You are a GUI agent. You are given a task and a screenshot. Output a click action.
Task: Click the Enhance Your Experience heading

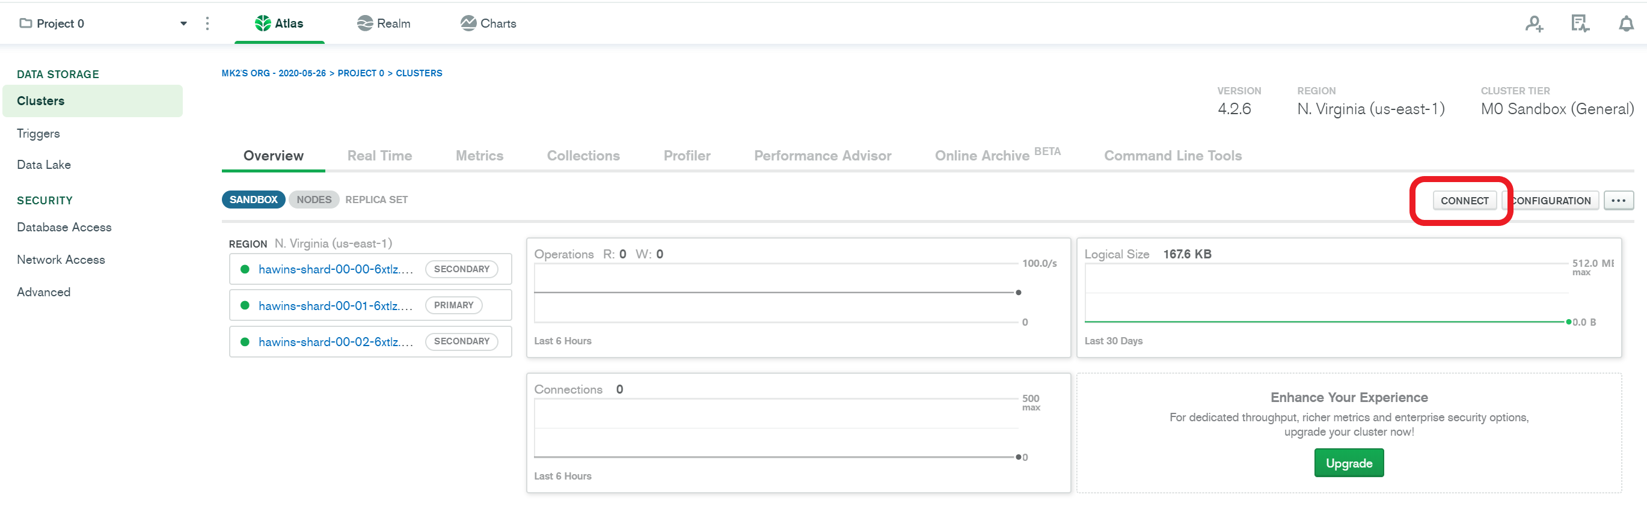[x=1349, y=398]
